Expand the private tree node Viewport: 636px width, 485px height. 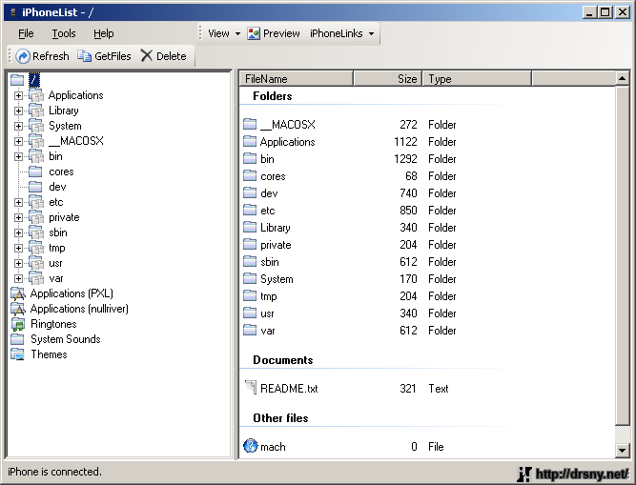click(x=18, y=217)
